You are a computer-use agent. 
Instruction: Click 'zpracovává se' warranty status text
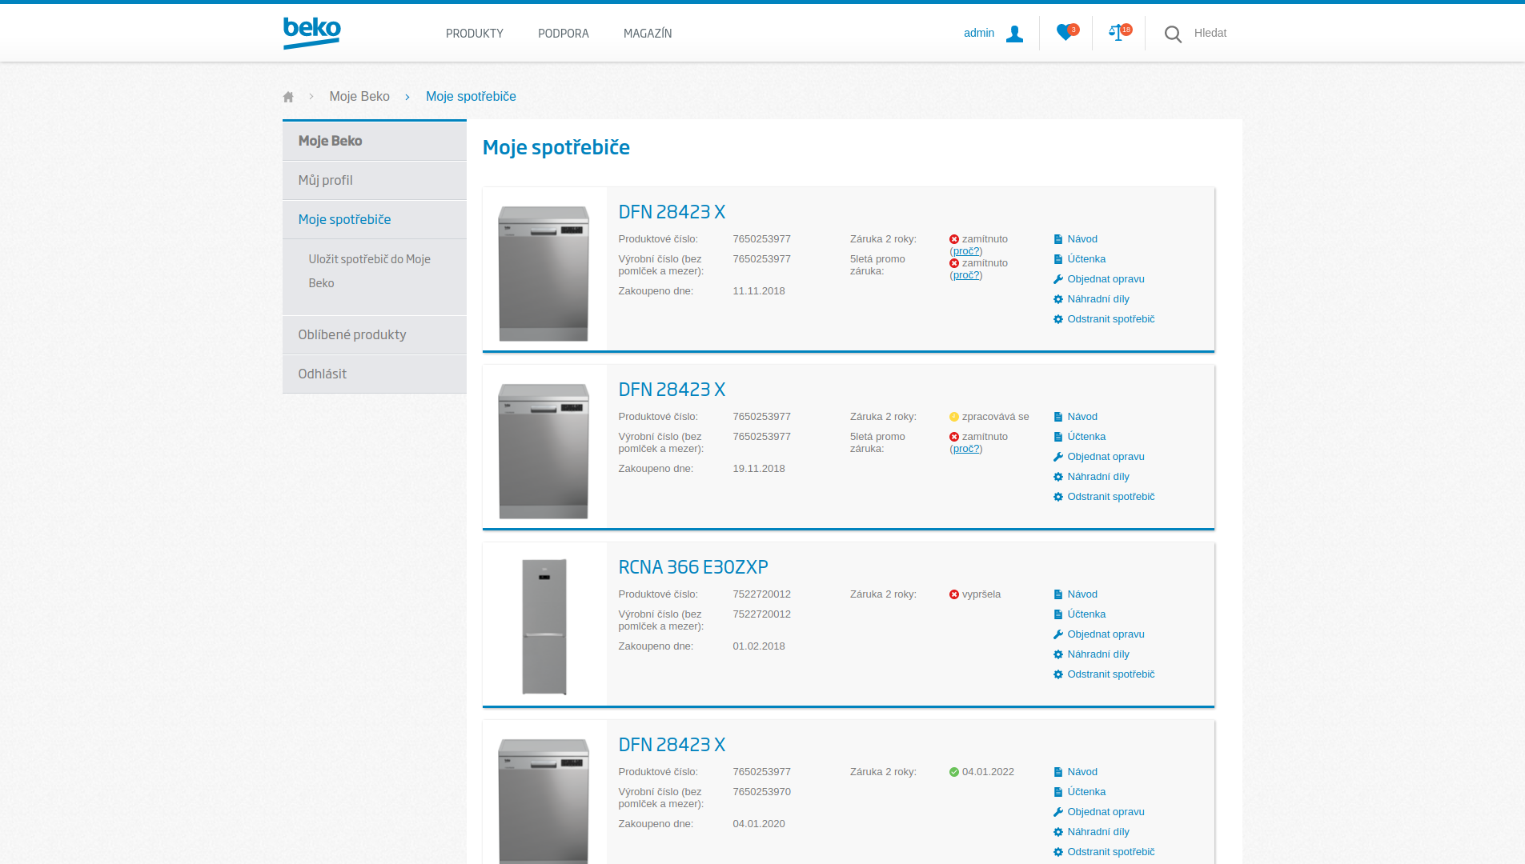click(995, 417)
